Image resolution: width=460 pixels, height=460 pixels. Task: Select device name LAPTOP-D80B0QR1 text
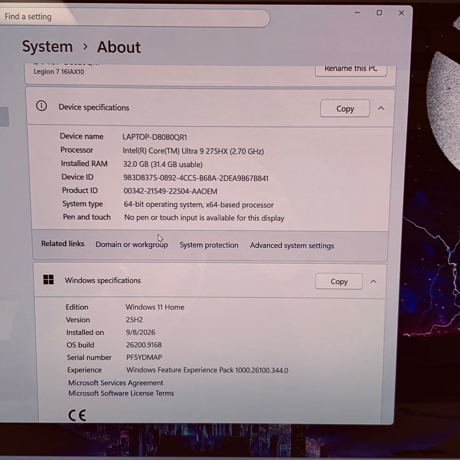[x=155, y=137]
